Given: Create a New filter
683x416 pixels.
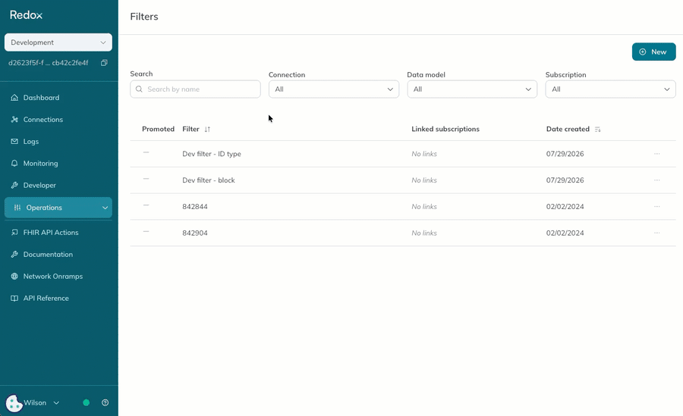Looking at the screenshot, I should (654, 52).
